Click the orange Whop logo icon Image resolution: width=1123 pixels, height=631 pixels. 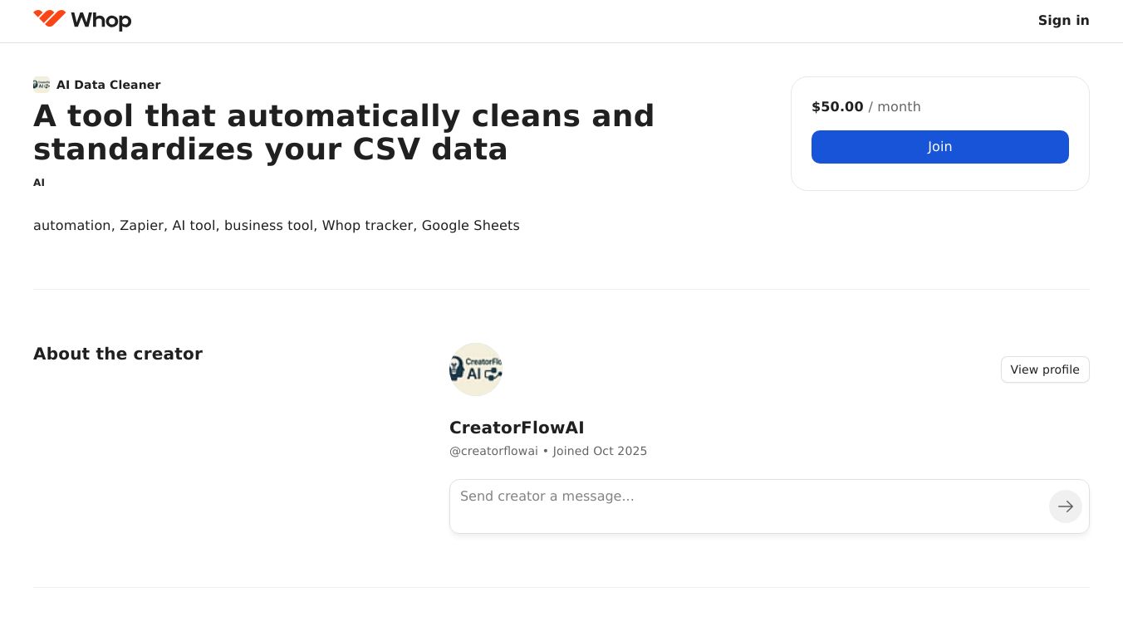tap(49, 18)
